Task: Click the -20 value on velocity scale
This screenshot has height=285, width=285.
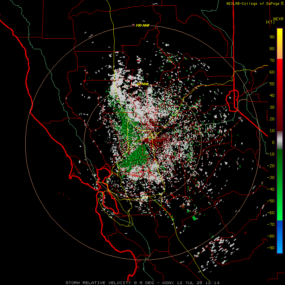Action: [271, 166]
